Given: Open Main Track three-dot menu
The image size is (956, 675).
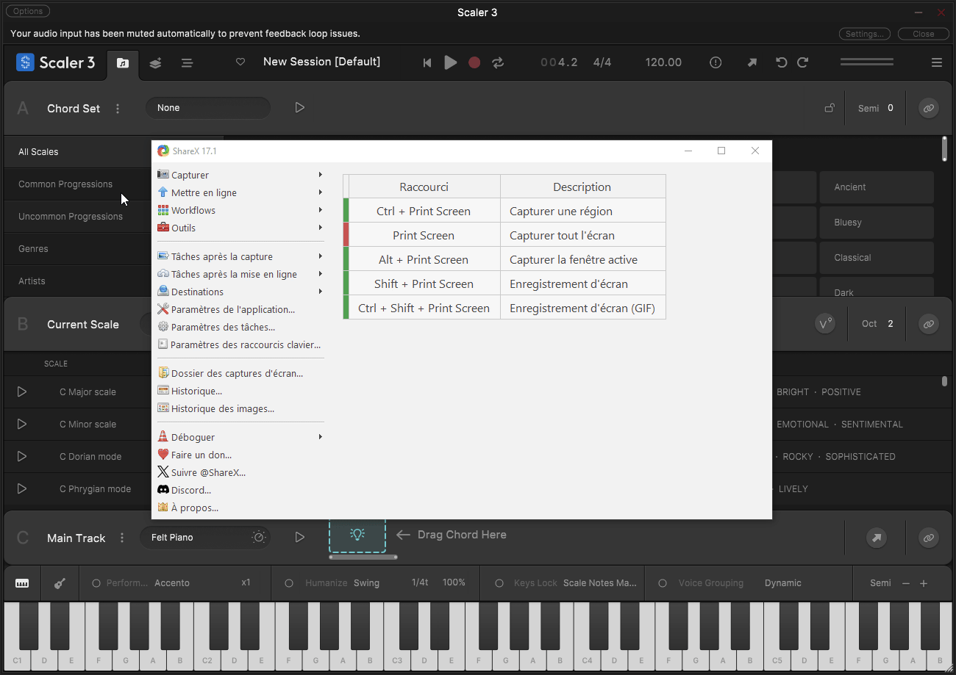Looking at the screenshot, I should 122,538.
